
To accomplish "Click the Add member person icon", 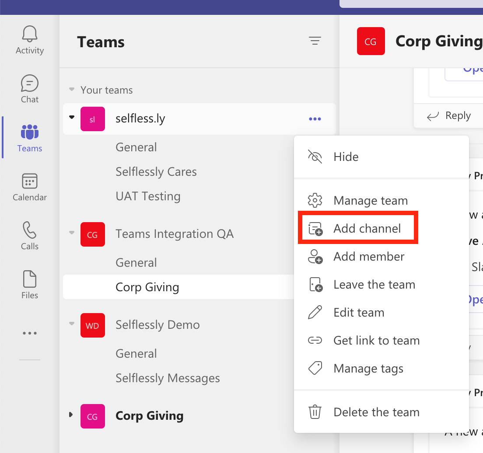I will [315, 257].
